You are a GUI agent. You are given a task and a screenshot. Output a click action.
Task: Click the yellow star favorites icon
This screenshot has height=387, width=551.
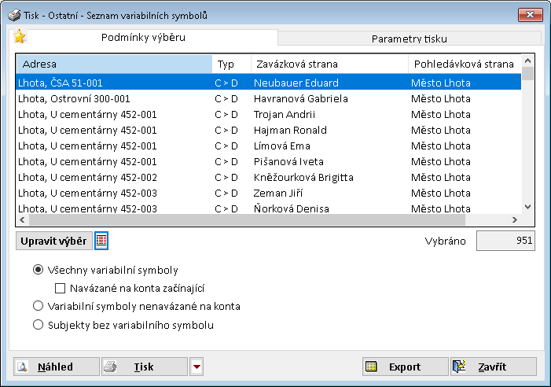point(20,37)
